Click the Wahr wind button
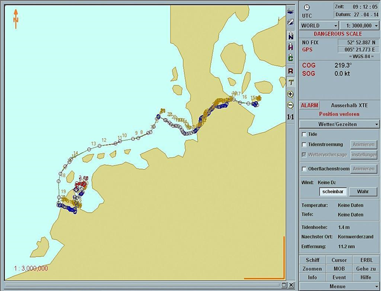The width and height of the screenshot is (381, 291). point(363,192)
